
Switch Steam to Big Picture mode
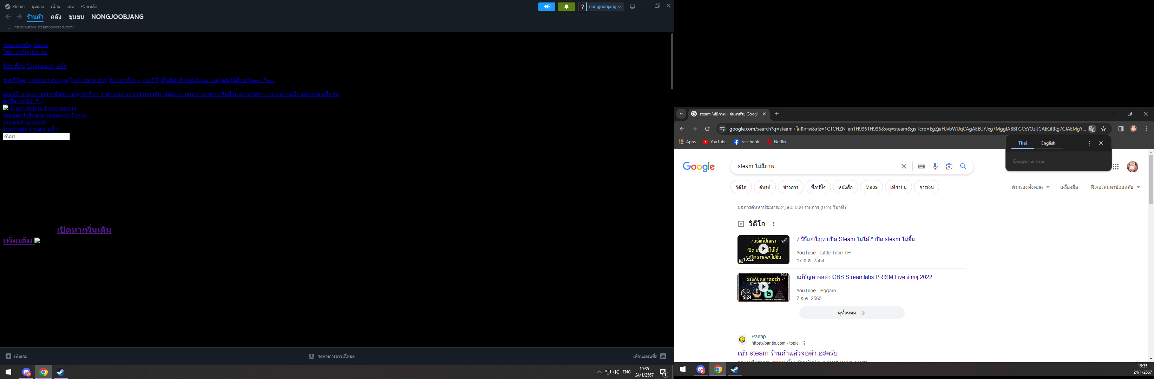click(632, 7)
